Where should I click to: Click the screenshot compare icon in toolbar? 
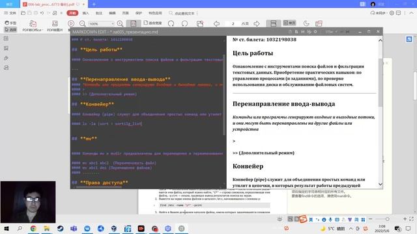point(200,23)
